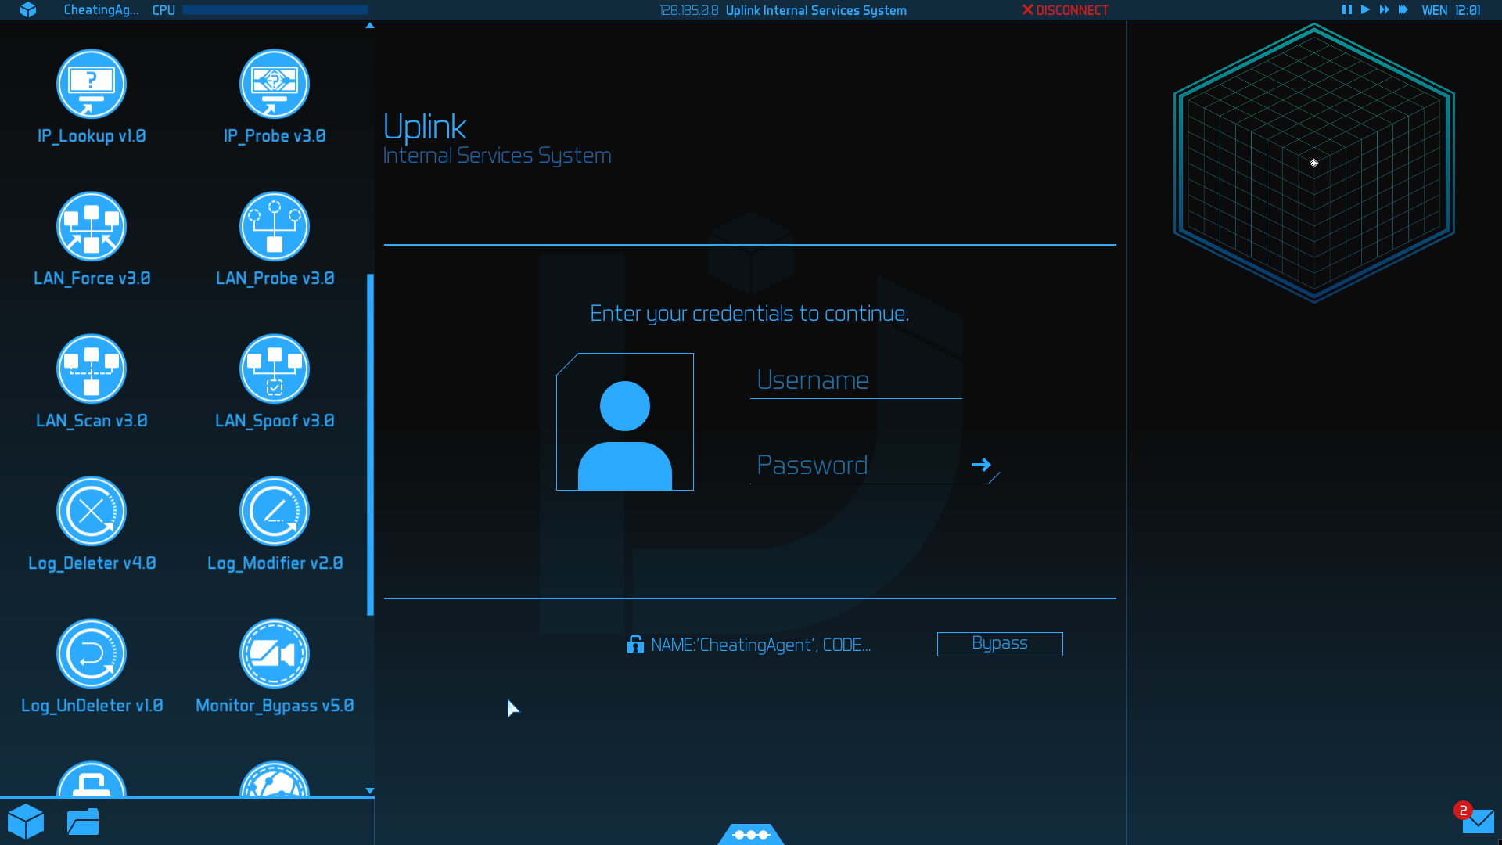Open the file manager folder icon
Viewport: 1502px width, 845px height.
click(x=83, y=822)
